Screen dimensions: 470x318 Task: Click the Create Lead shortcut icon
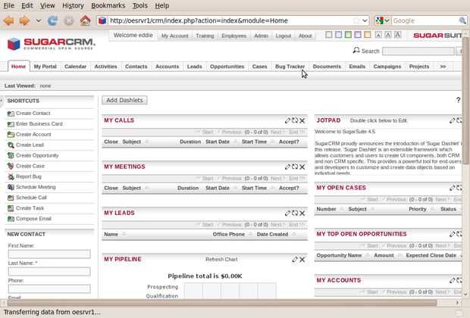(x=11, y=145)
